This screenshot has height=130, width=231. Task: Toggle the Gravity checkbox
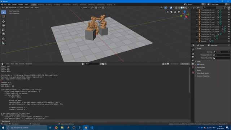point(198,65)
